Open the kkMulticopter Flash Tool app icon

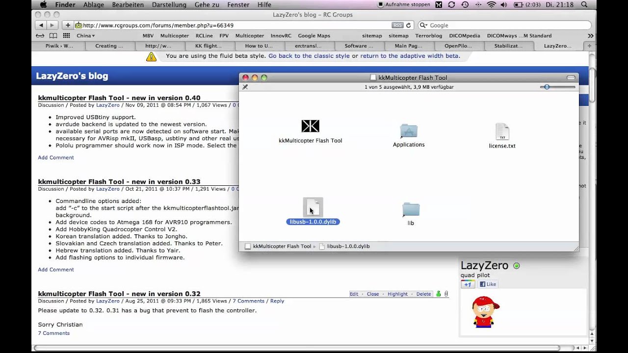pos(310,126)
